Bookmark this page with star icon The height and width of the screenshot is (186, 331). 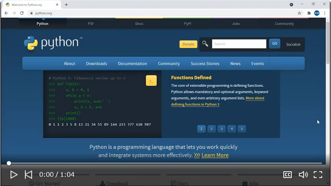(299, 13)
